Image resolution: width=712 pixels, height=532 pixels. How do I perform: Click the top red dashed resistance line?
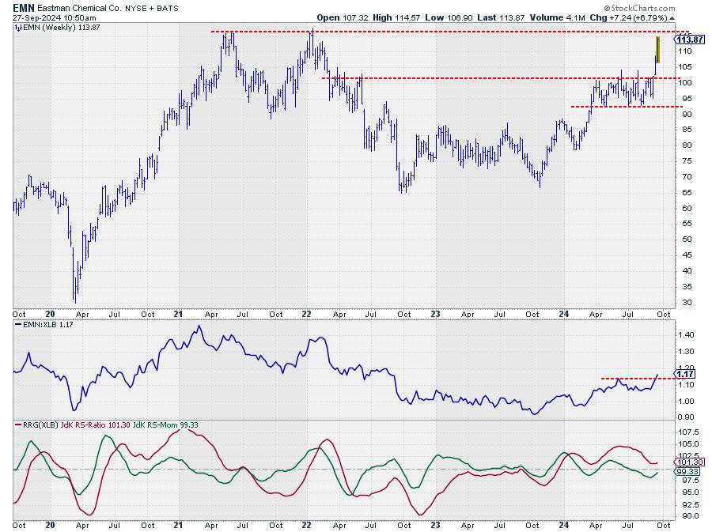pyautogui.click(x=435, y=32)
